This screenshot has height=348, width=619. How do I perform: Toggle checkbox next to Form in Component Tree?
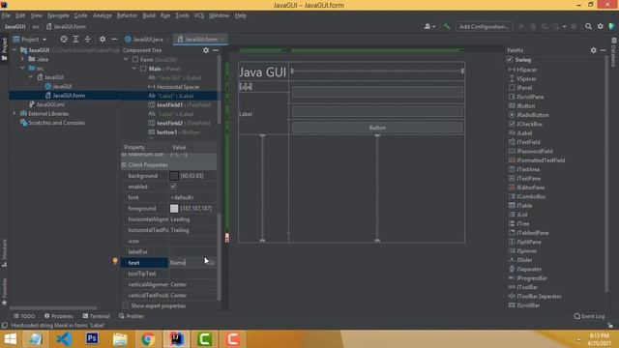pos(135,60)
